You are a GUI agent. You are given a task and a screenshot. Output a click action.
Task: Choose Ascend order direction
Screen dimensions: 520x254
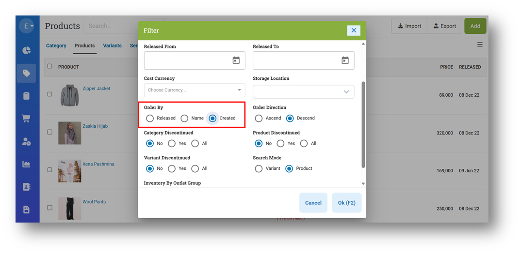point(259,118)
